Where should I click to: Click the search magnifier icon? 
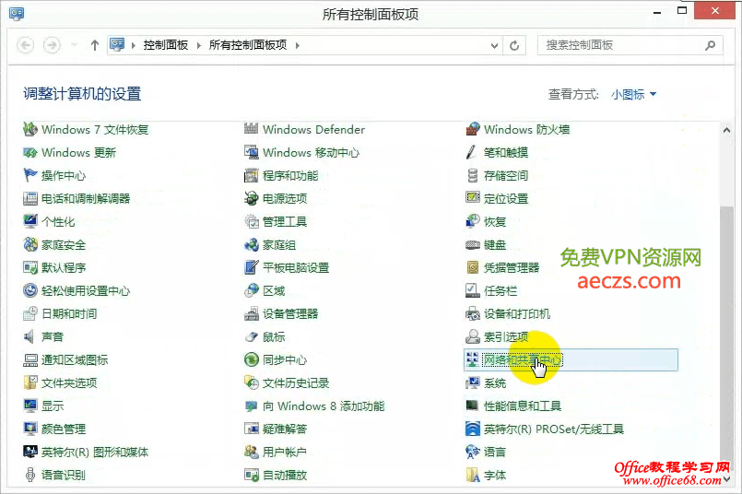click(710, 45)
